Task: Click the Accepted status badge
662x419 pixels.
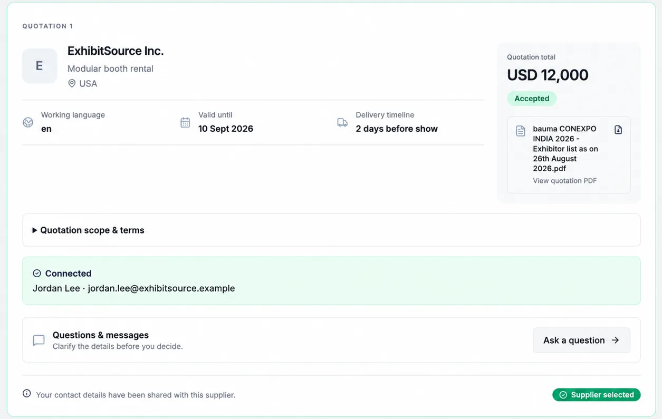Action: click(x=532, y=99)
